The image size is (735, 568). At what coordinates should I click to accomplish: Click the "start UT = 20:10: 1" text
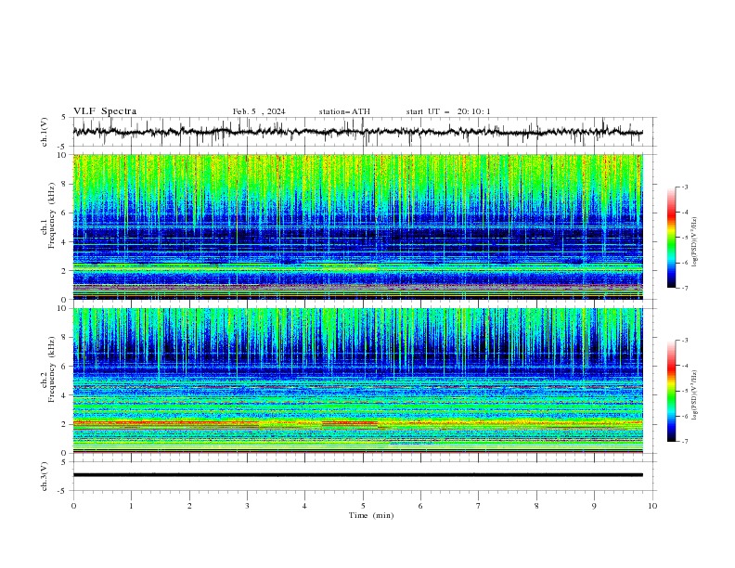pyautogui.click(x=448, y=111)
